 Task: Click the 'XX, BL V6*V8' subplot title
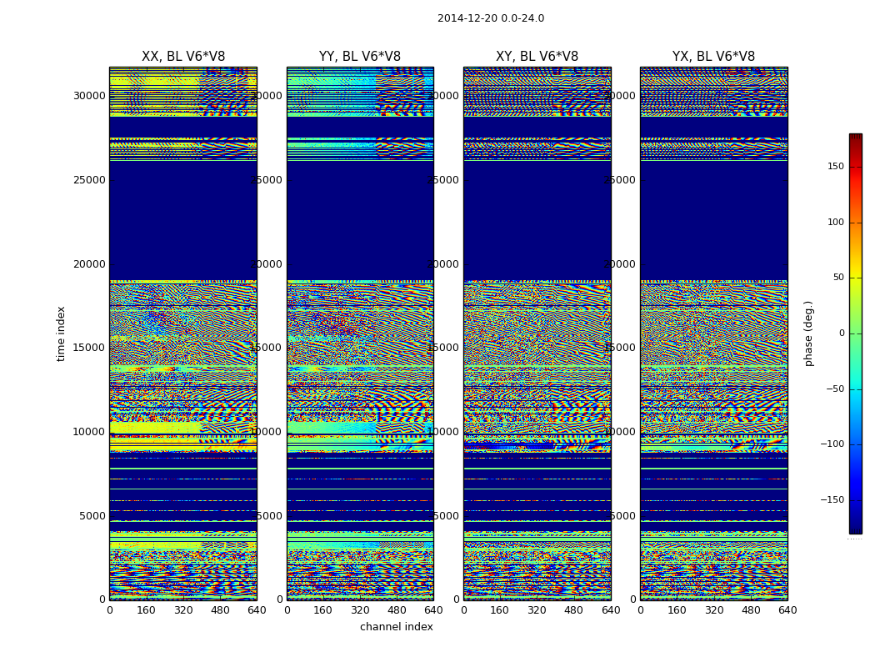pyautogui.click(x=183, y=57)
